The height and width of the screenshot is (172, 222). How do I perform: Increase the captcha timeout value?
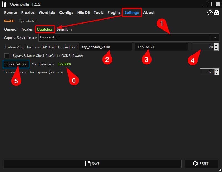pos(217,70)
